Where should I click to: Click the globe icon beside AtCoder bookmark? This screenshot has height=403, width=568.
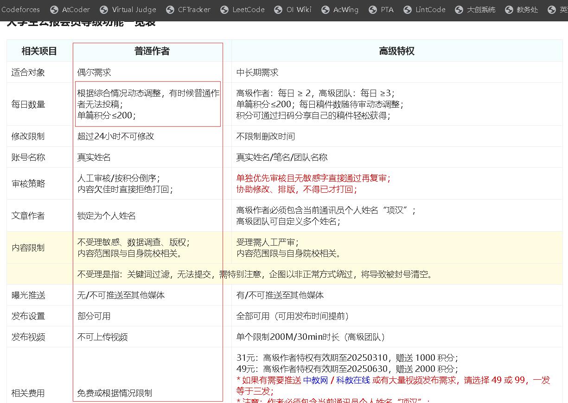(x=54, y=10)
